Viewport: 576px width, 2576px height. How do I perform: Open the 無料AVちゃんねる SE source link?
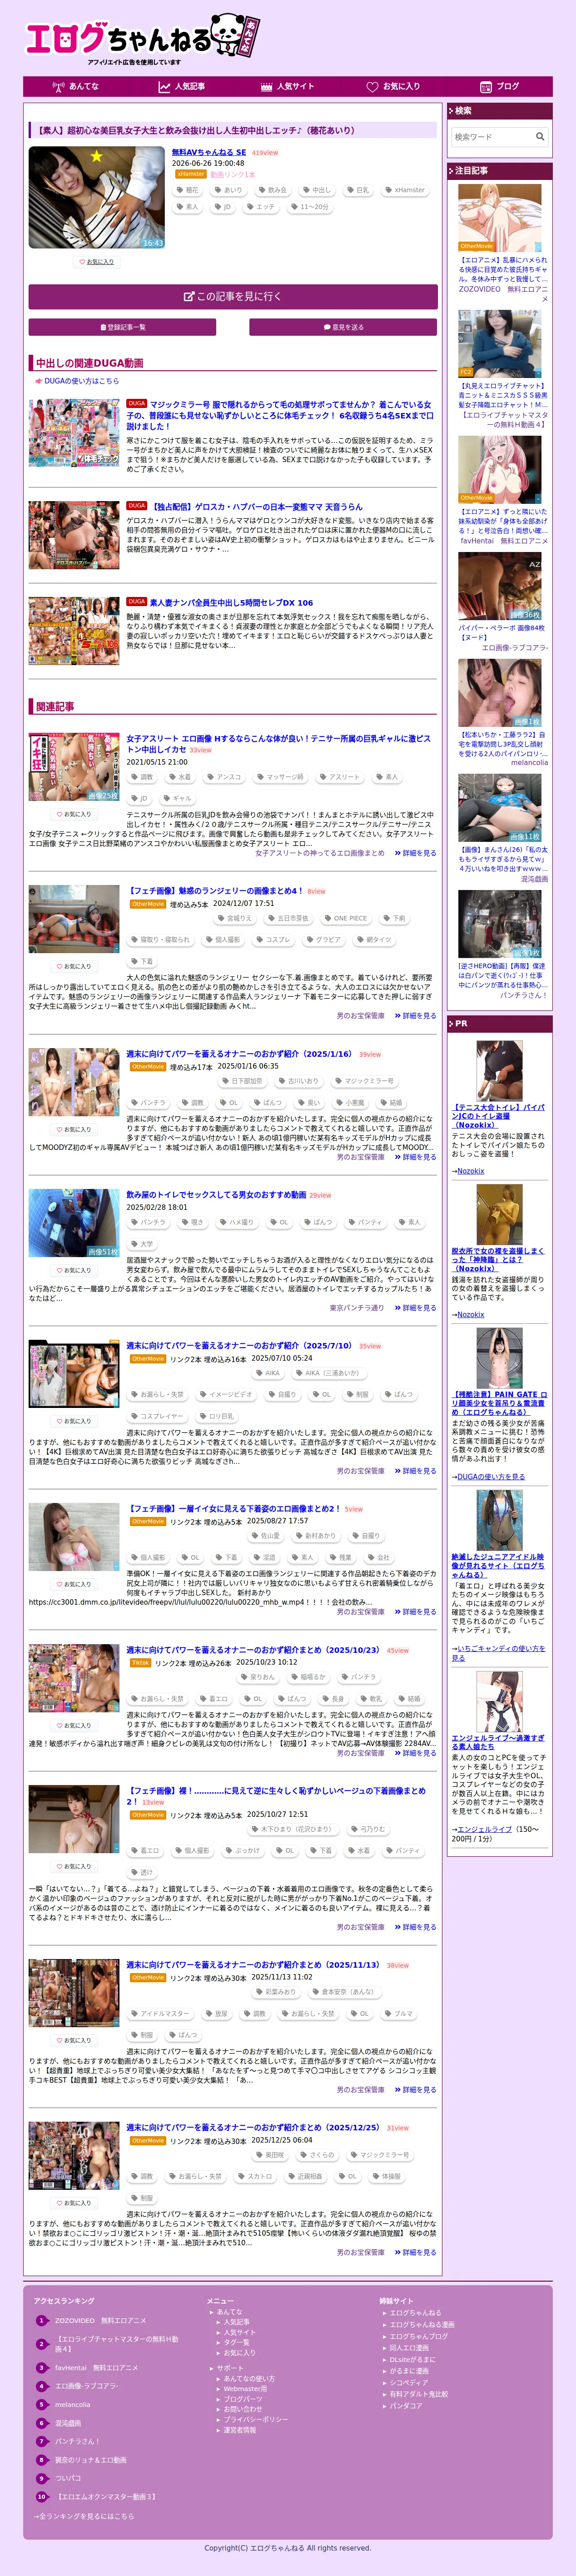point(209,152)
